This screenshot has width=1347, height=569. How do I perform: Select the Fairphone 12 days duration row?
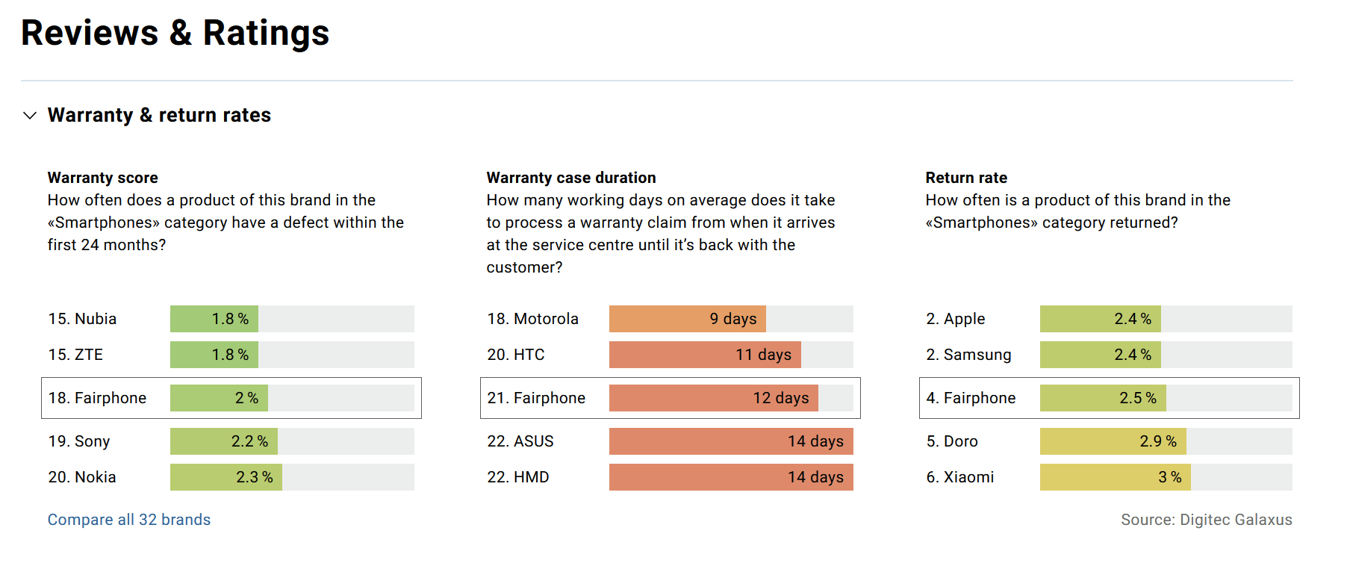670,398
